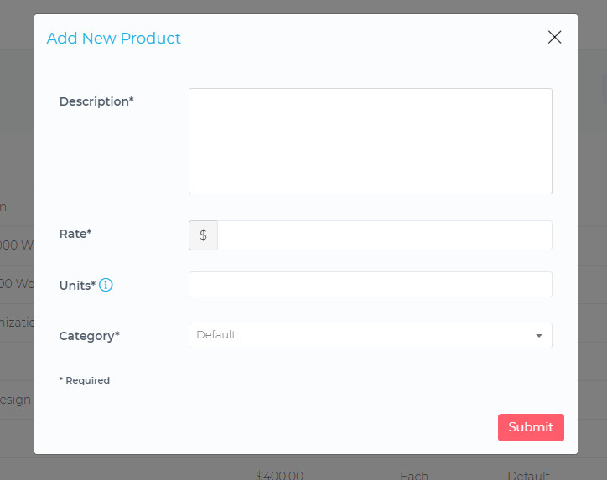Close the Add New Product dialog

tap(554, 37)
